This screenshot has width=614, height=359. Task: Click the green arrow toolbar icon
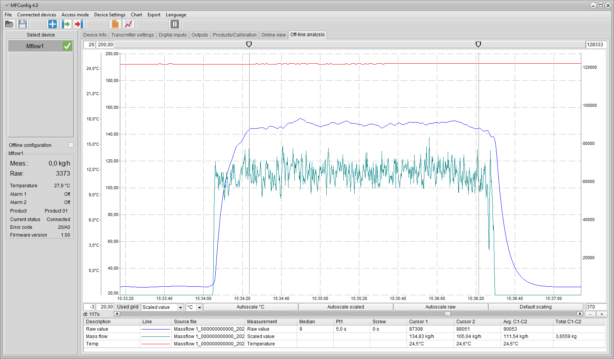[66, 24]
